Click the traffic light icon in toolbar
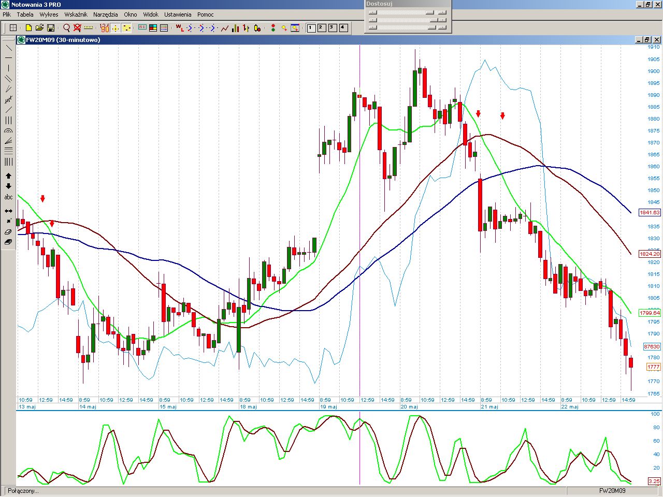Screen dimensions: 663x497 coord(273,28)
